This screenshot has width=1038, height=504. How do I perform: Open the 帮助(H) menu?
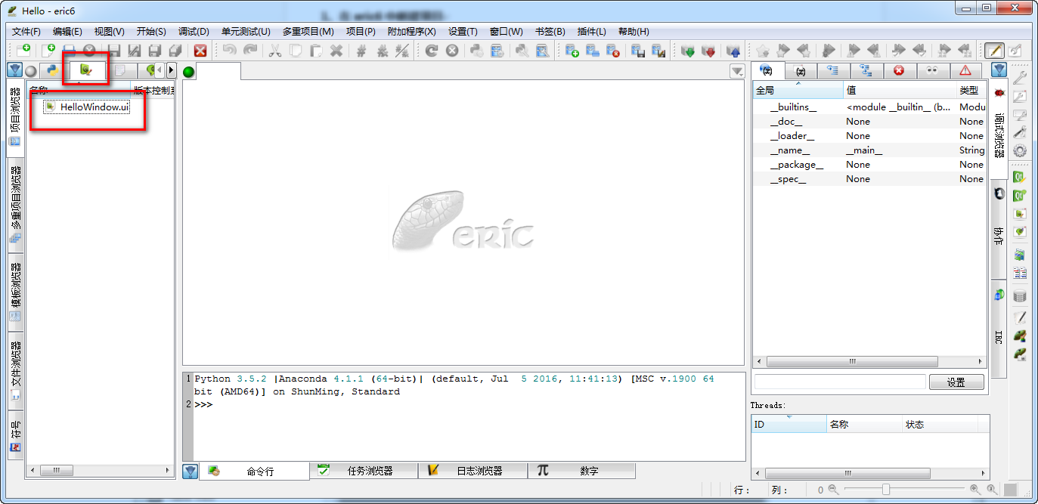pyautogui.click(x=634, y=31)
